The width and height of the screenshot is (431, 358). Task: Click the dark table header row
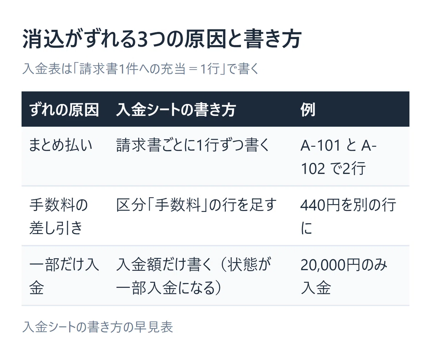click(215, 109)
